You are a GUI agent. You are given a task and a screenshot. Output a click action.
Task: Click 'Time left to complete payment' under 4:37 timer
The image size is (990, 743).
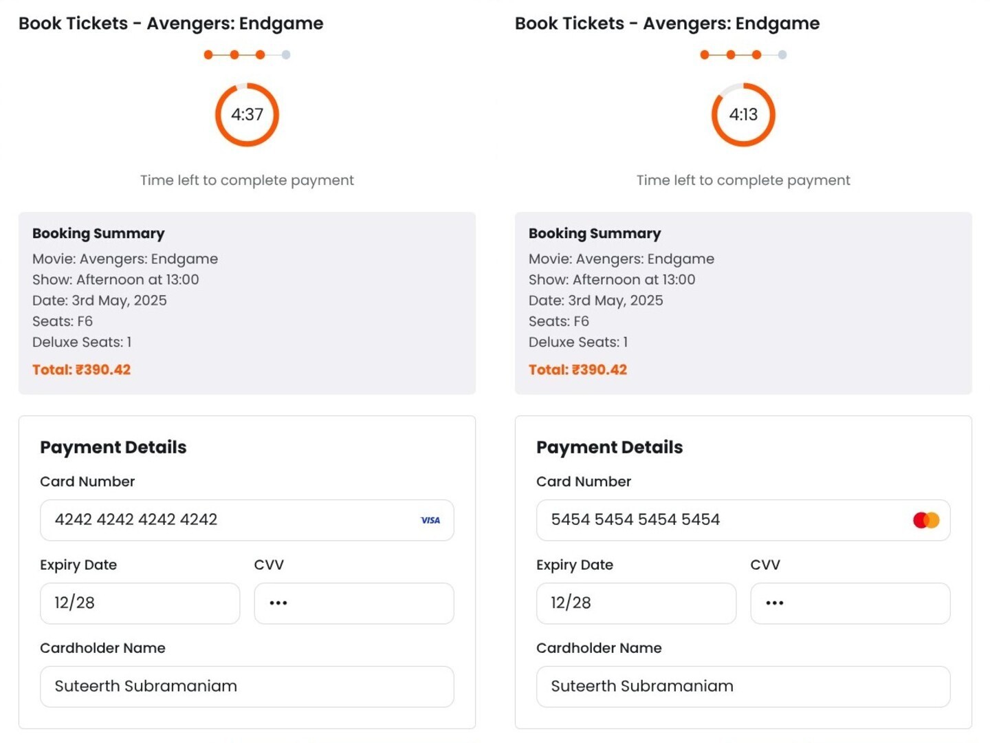tap(247, 180)
